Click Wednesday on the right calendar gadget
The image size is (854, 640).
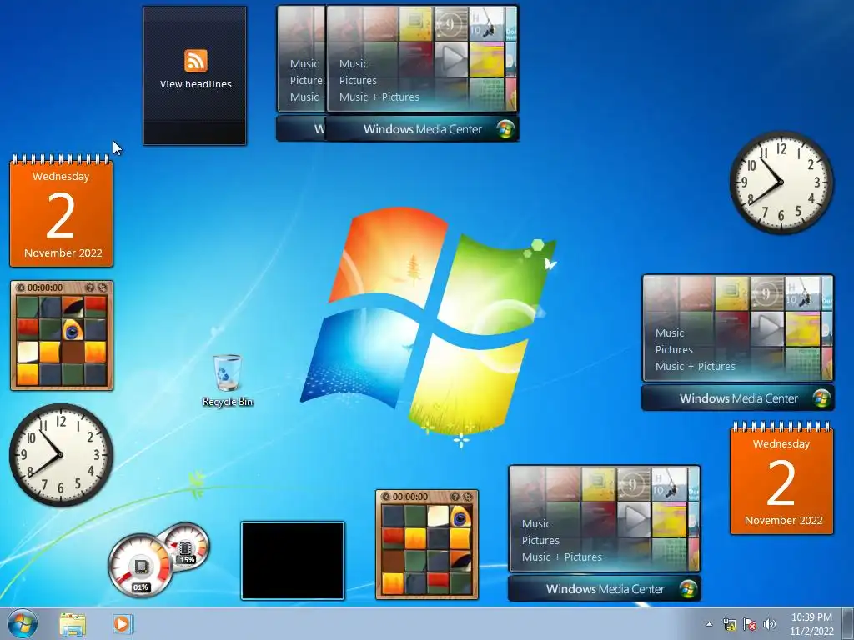[x=781, y=444]
